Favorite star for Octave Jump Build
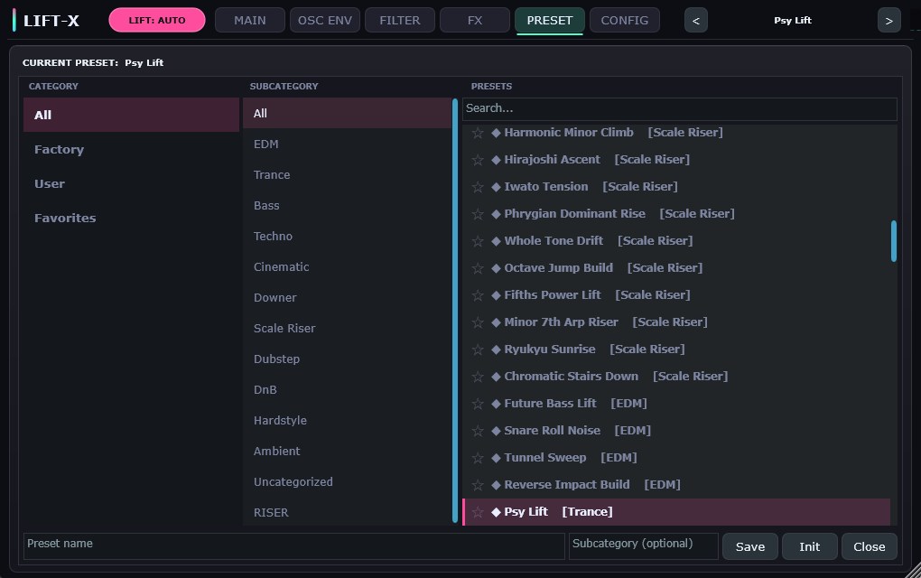 (478, 268)
